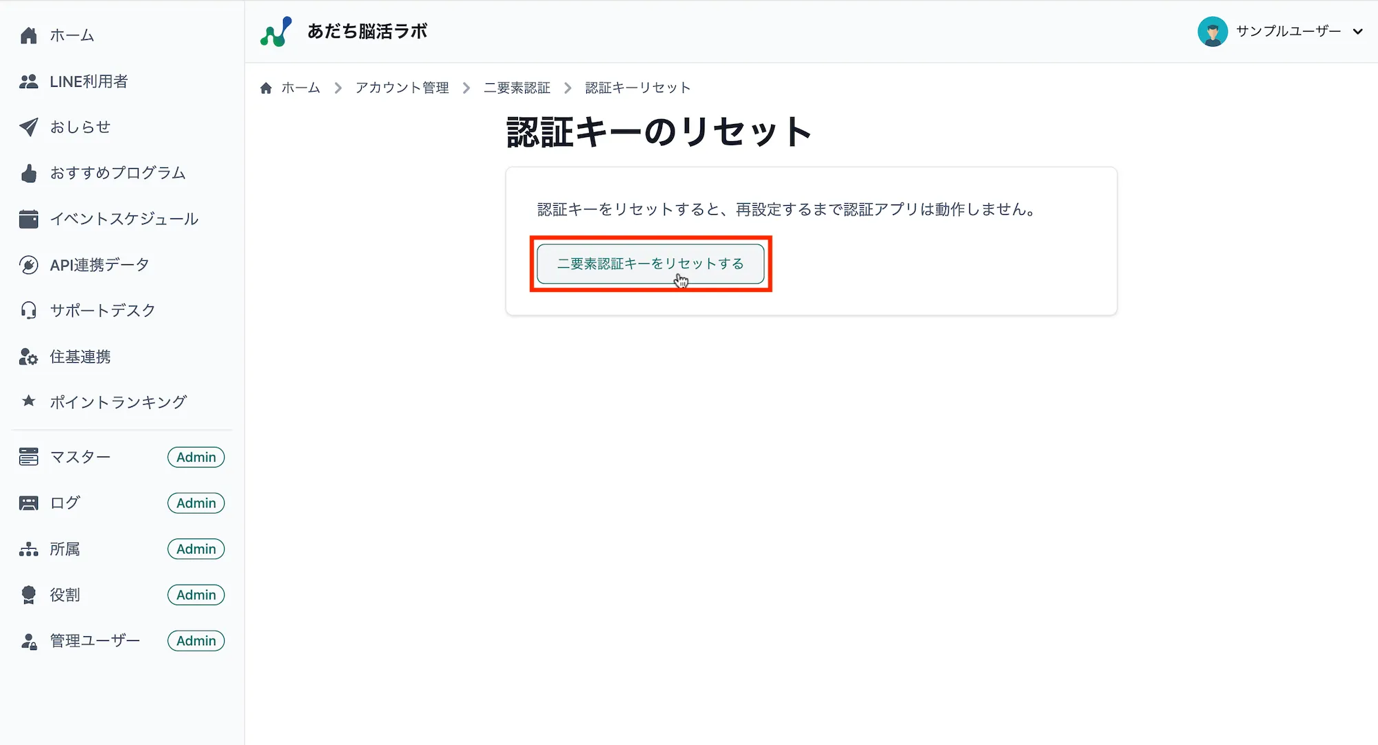
Task: Click the organization chart icon for 所属
Action: [x=28, y=549]
